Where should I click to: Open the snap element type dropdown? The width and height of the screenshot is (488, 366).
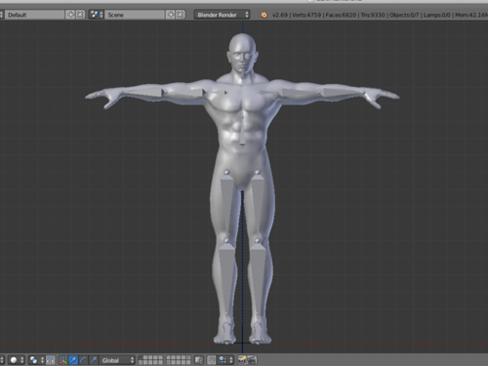[x=226, y=360]
